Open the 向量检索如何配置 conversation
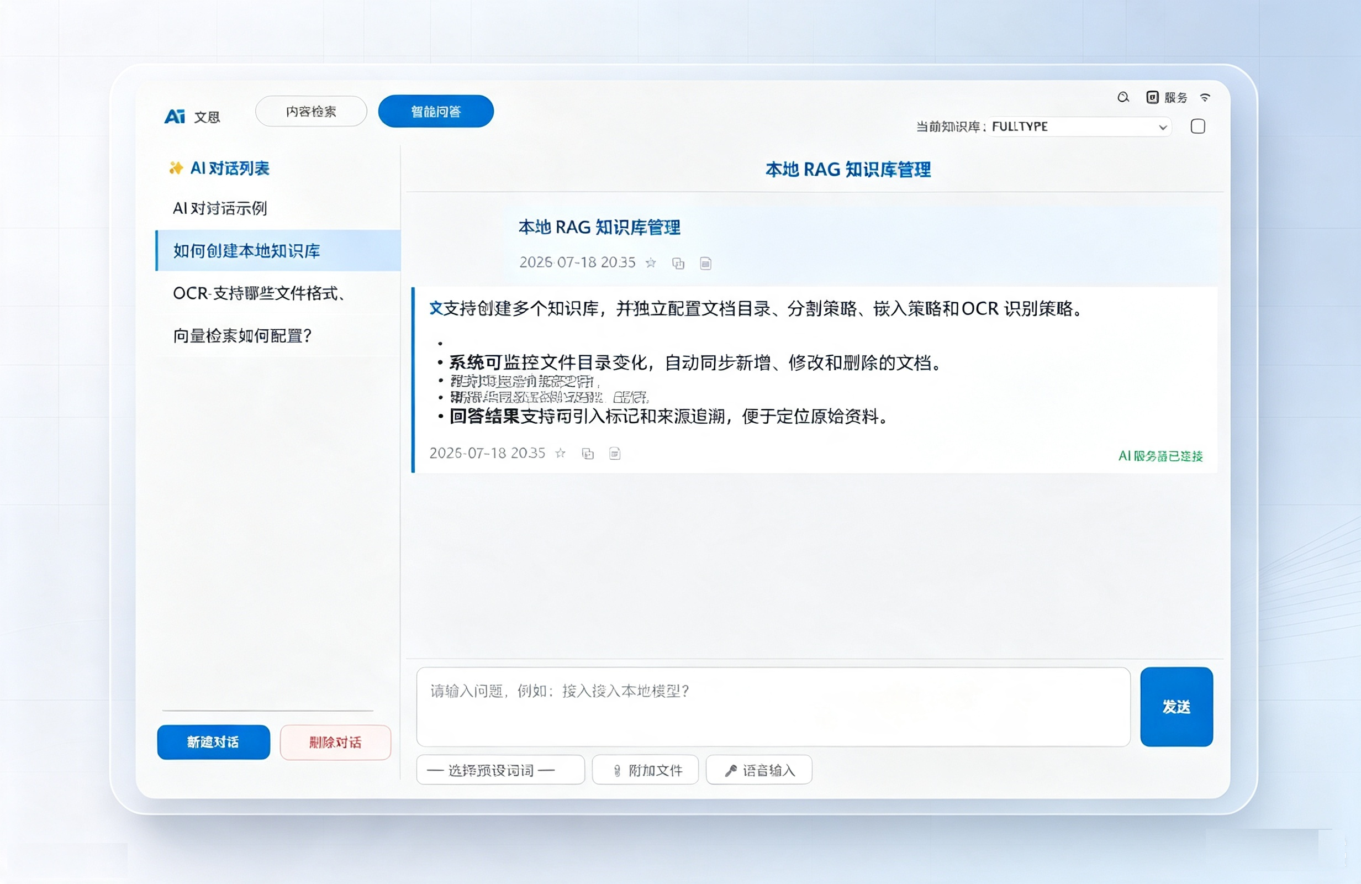The height and width of the screenshot is (884, 1361). (277, 335)
